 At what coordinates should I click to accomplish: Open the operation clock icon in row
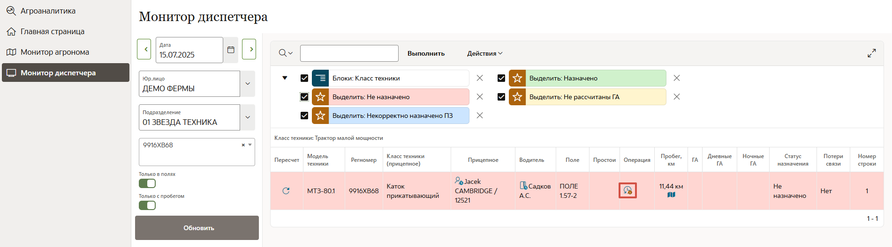(627, 190)
